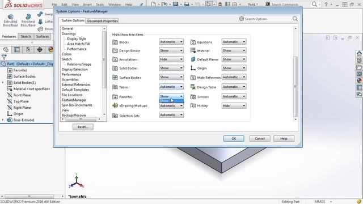
Task: Click Reset... button
Action: [x=83, y=127]
